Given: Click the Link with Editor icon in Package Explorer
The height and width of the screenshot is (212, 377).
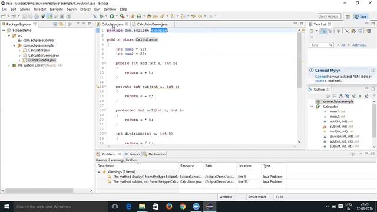Looking at the screenshot, I should point(61,24).
